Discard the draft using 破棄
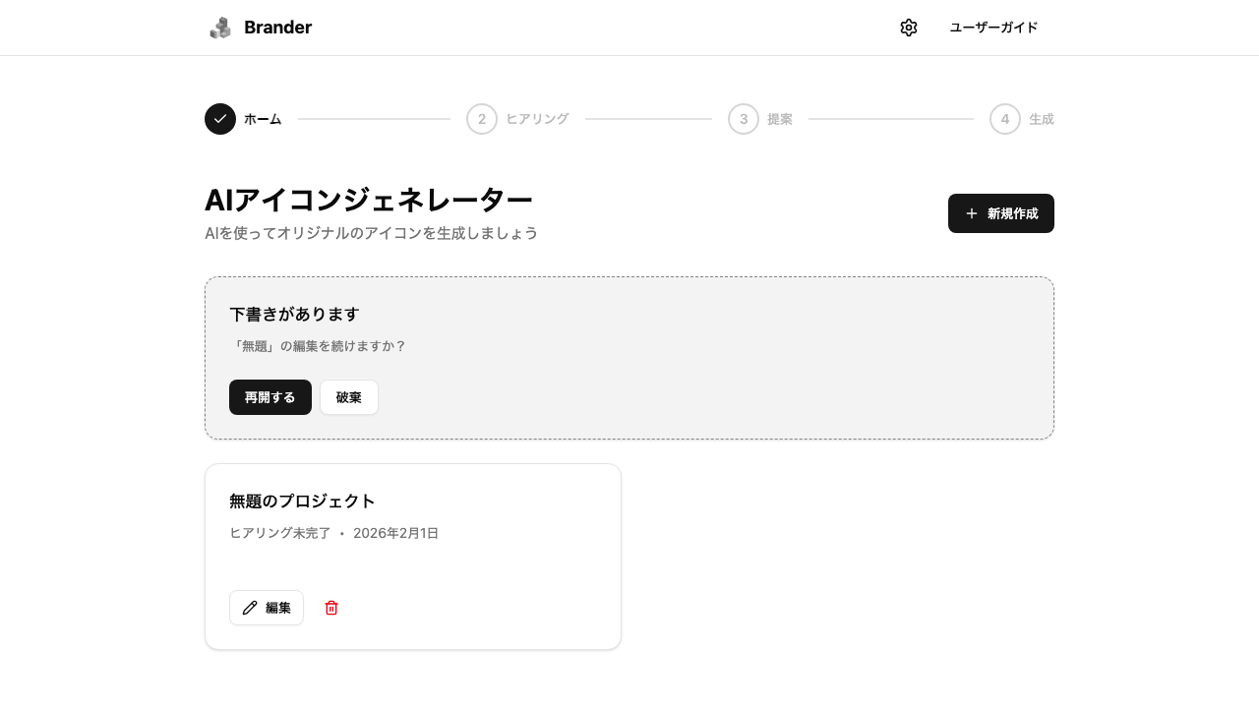The height and width of the screenshot is (708, 1259). point(349,397)
